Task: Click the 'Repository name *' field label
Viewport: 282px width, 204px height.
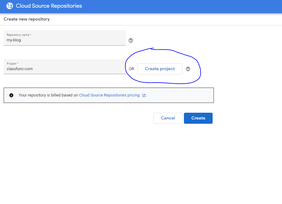Action: pyautogui.click(x=19, y=35)
